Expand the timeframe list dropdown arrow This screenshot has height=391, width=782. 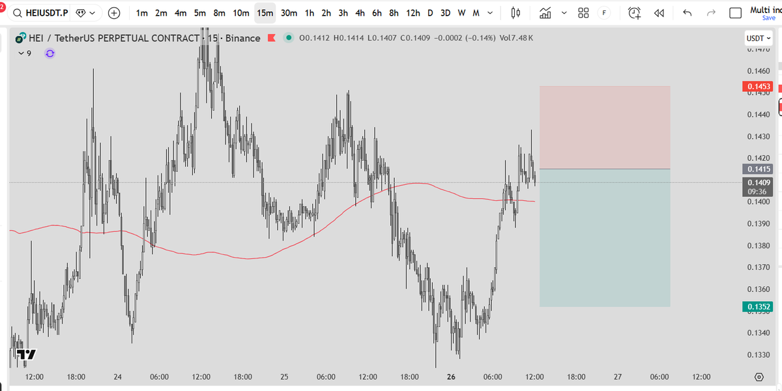tap(490, 13)
